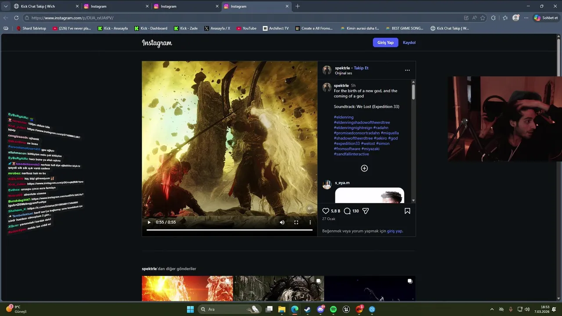Viewport: 562px width, 316px height.
Task: Open the post's more options menu
Action: 407,70
